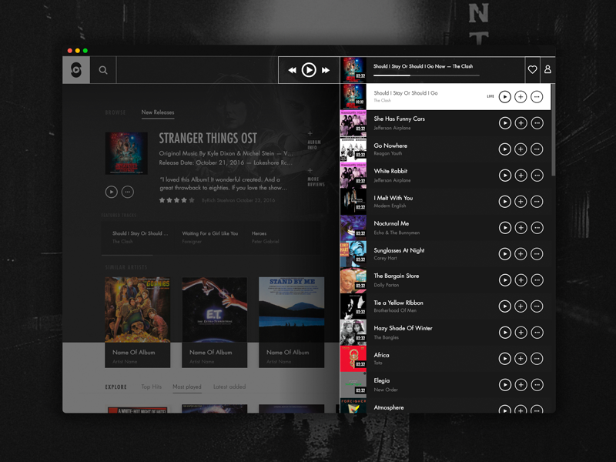Open the user account profile icon

pos(547,69)
